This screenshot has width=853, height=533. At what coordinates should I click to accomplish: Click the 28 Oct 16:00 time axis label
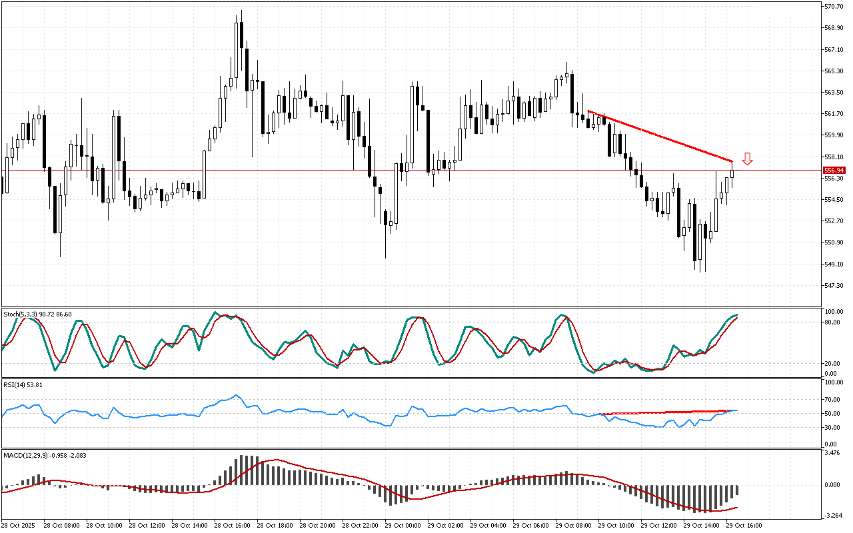coord(235,526)
